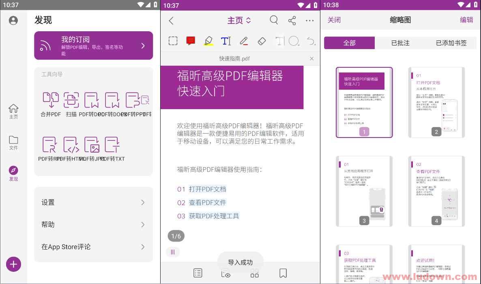Tap the purple plus add button
The image size is (481, 284).
[x=13, y=264]
